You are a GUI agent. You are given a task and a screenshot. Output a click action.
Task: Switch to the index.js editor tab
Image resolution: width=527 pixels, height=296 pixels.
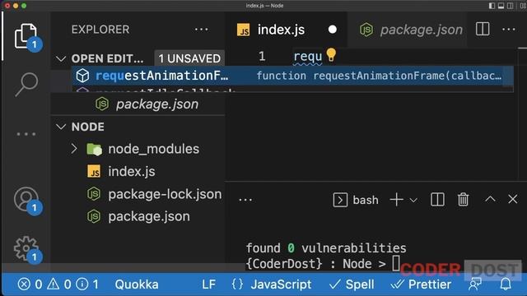281,30
